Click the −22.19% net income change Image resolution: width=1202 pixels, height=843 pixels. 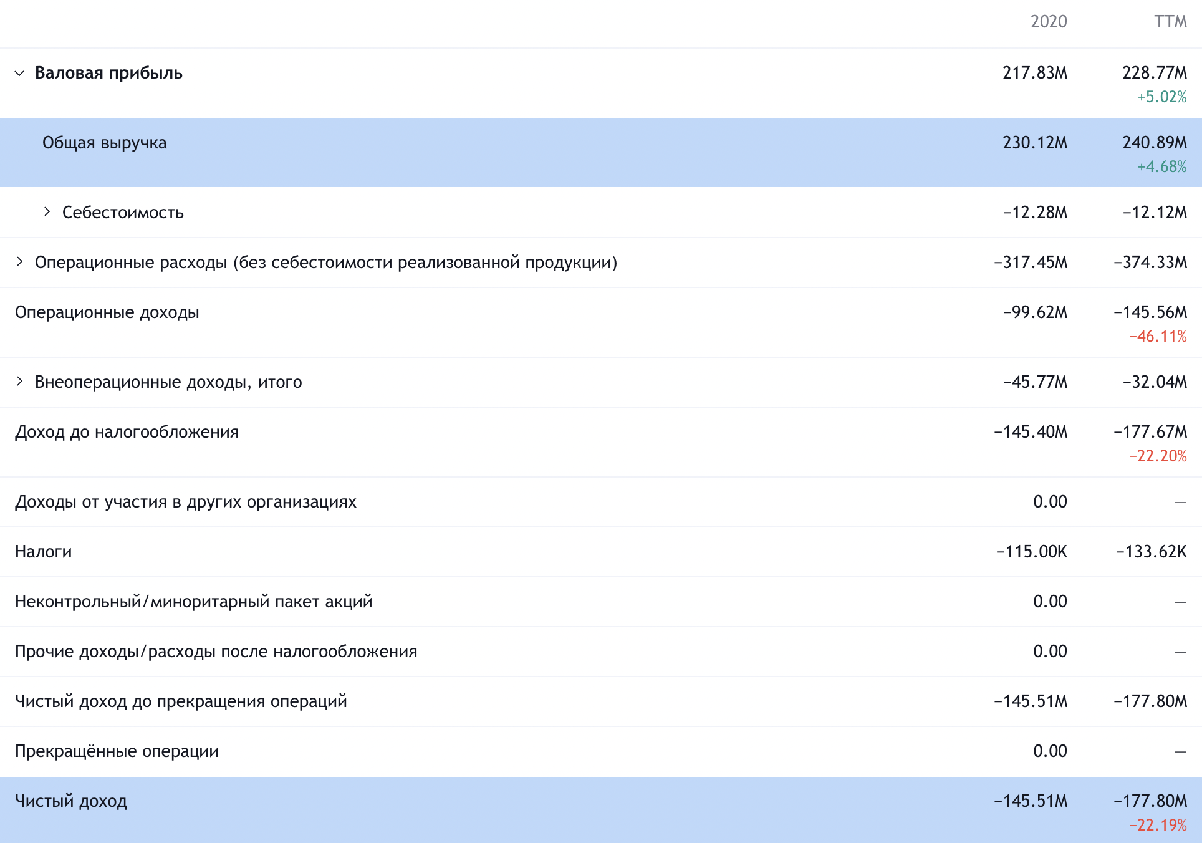click(x=1158, y=825)
